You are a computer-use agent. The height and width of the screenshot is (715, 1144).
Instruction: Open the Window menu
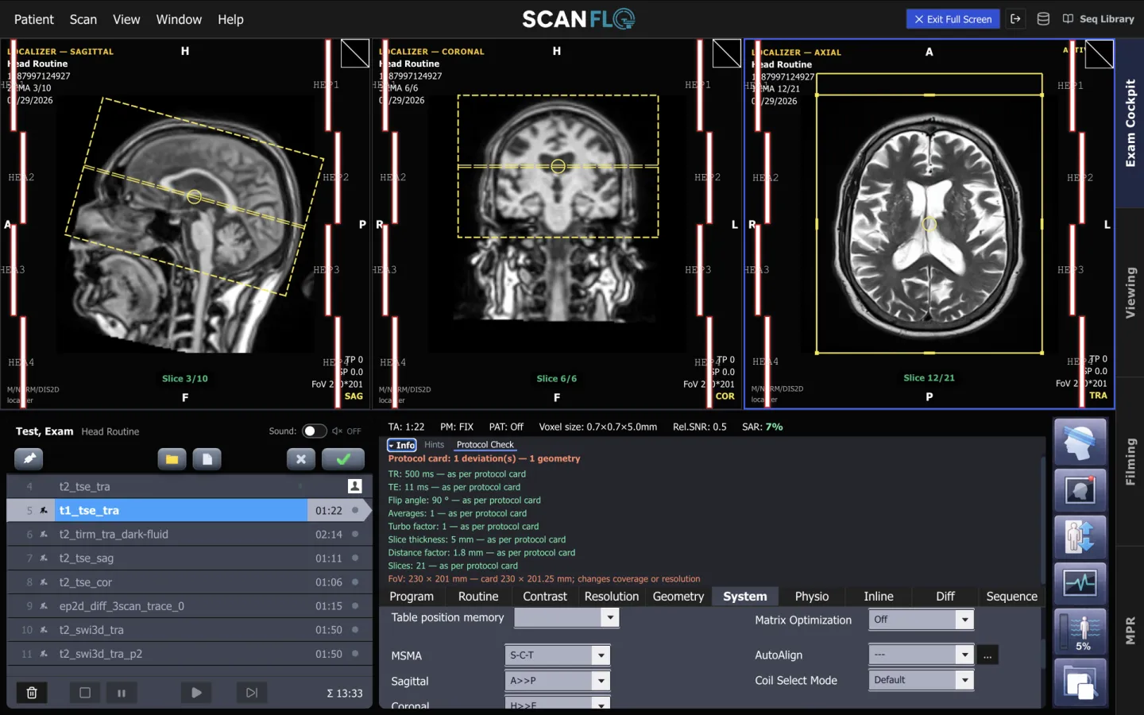179,19
